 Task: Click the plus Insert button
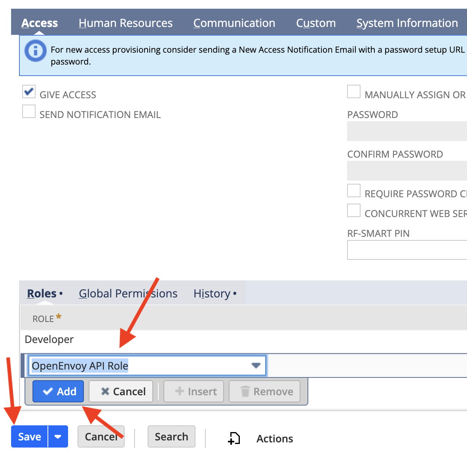tap(194, 391)
